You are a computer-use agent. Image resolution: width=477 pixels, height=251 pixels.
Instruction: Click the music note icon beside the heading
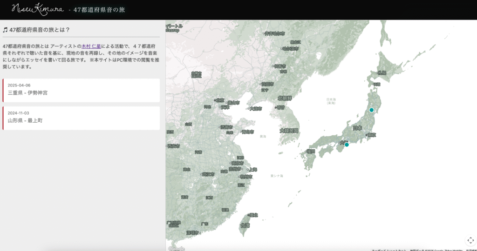coord(5,30)
